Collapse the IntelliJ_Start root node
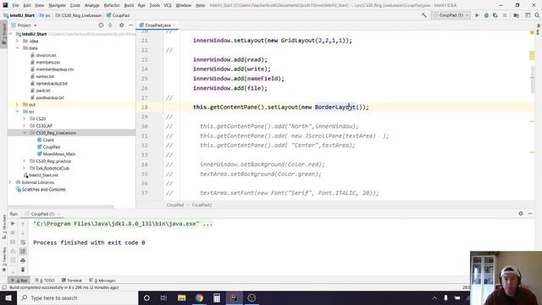Viewport: 542px width, 305px height. tap(11, 34)
